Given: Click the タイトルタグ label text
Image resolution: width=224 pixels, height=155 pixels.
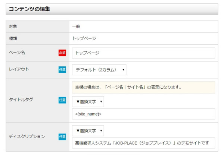Looking at the screenshot, I should click(x=21, y=100).
